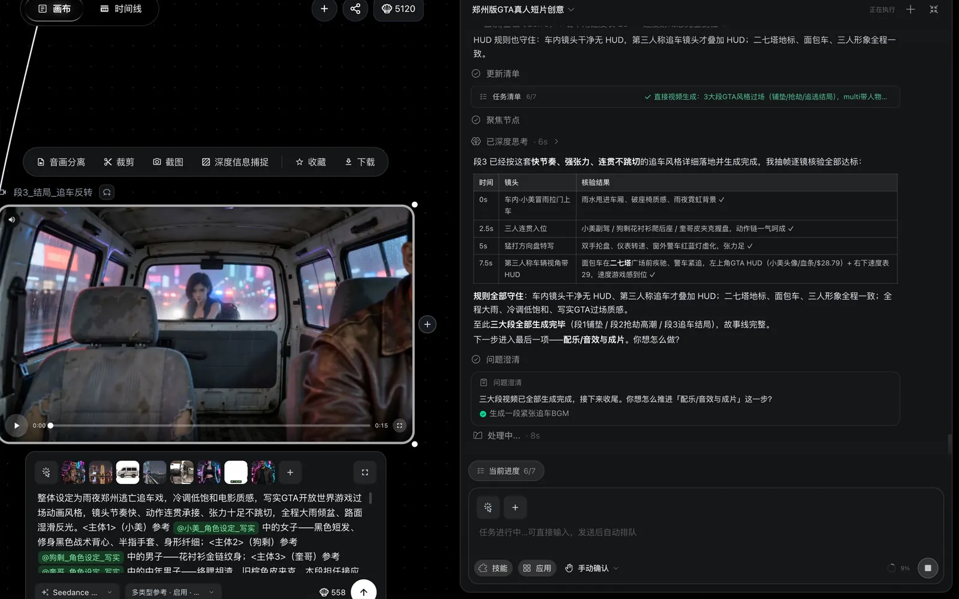
Task: Focus the chat message input field
Action: (706, 532)
